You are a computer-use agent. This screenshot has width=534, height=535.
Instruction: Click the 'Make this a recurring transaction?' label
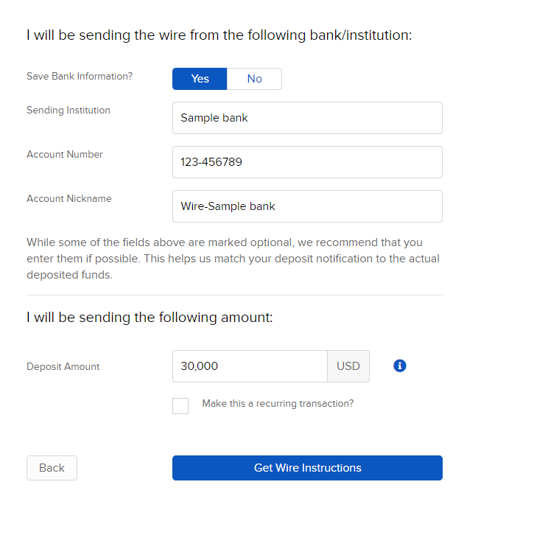[x=278, y=404]
